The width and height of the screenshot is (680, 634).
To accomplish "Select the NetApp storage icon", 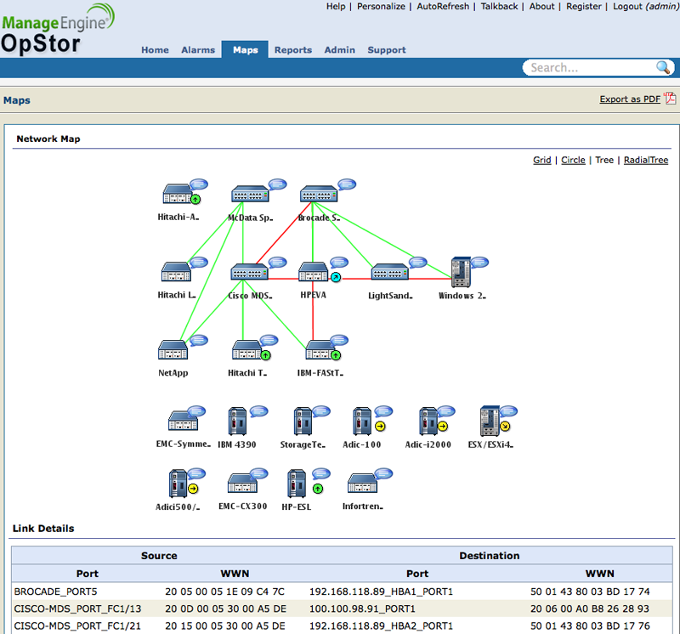I will coord(173,350).
